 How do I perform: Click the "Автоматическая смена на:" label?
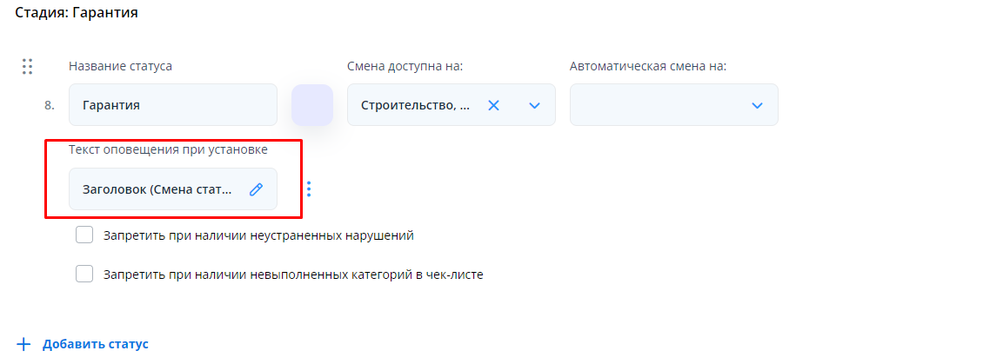648,66
